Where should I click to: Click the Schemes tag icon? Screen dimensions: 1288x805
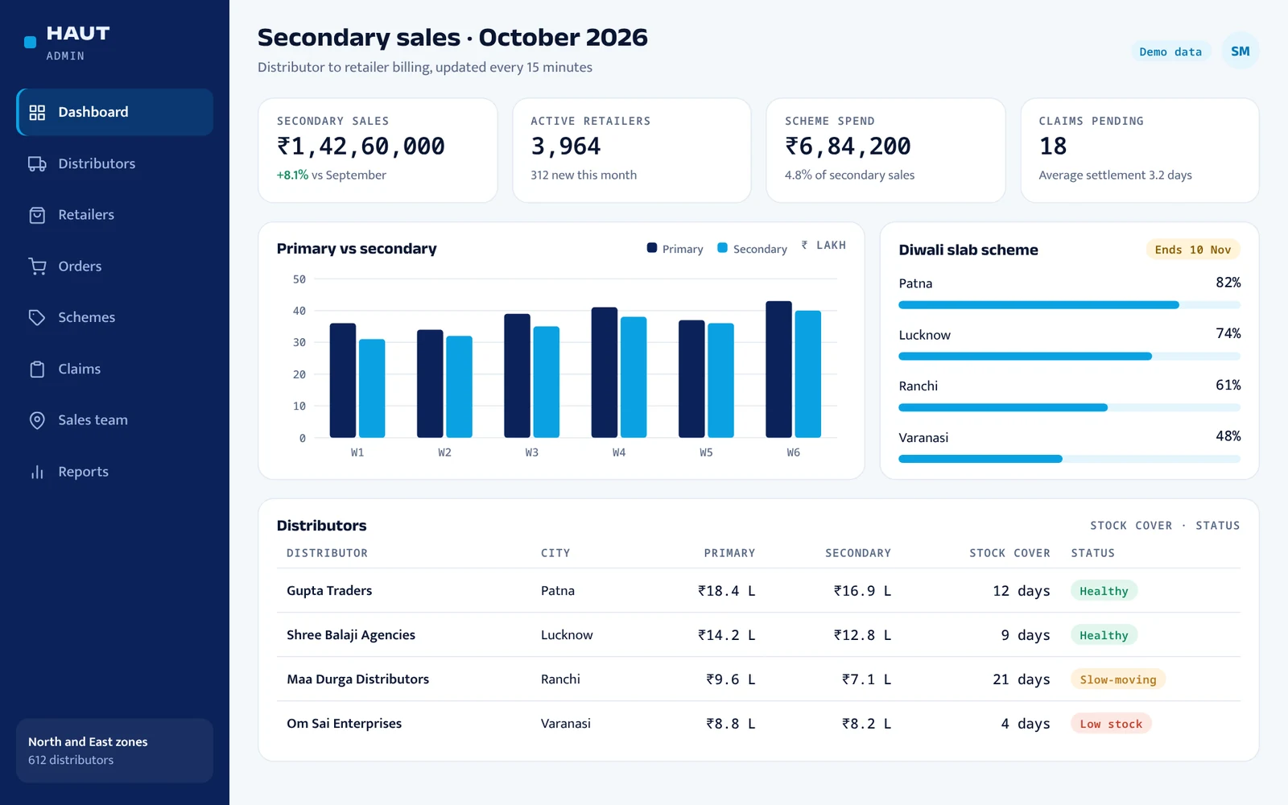click(37, 318)
